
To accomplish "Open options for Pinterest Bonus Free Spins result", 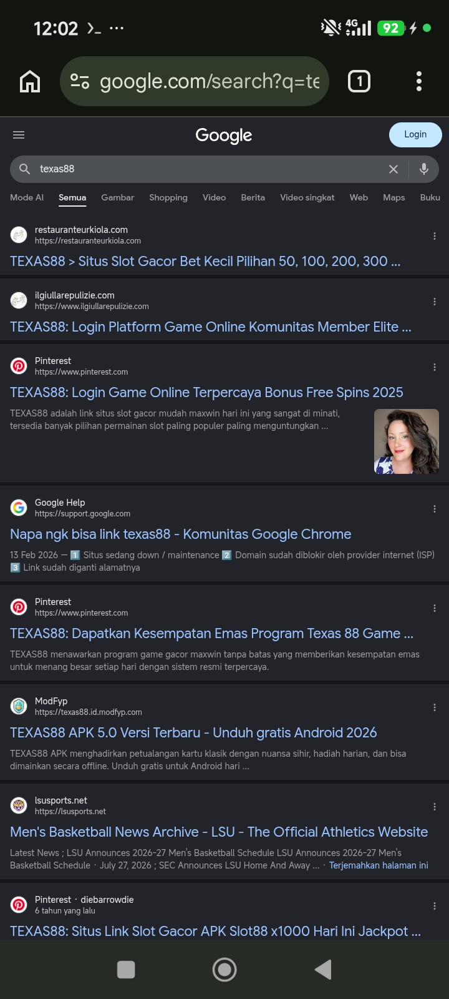I will tap(435, 367).
